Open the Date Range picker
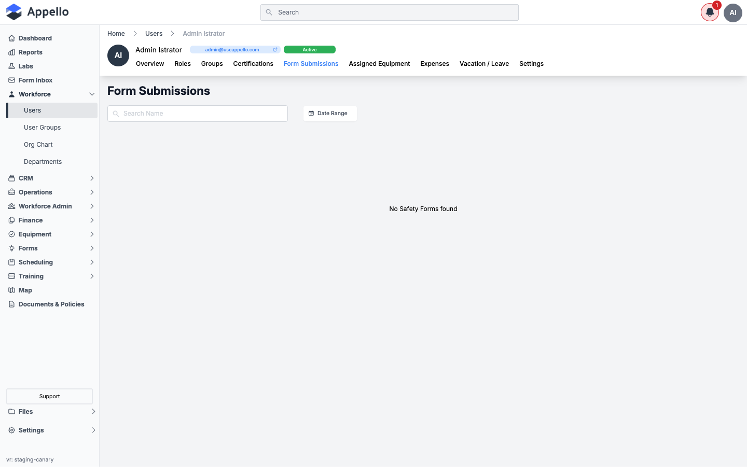The image size is (747, 476). point(330,114)
